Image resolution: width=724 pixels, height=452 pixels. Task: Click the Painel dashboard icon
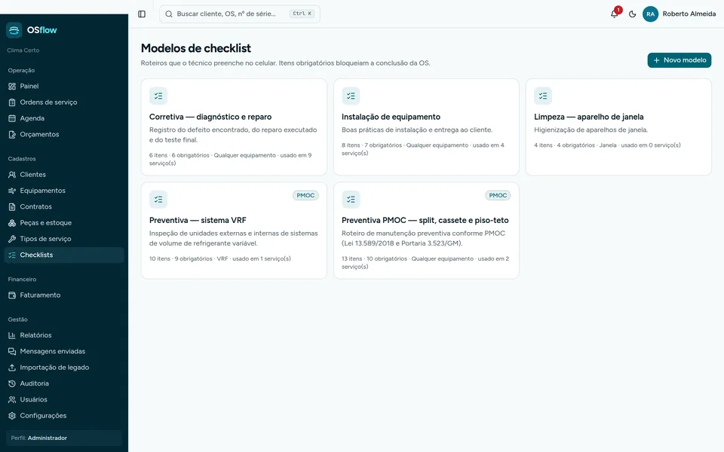pyautogui.click(x=12, y=86)
